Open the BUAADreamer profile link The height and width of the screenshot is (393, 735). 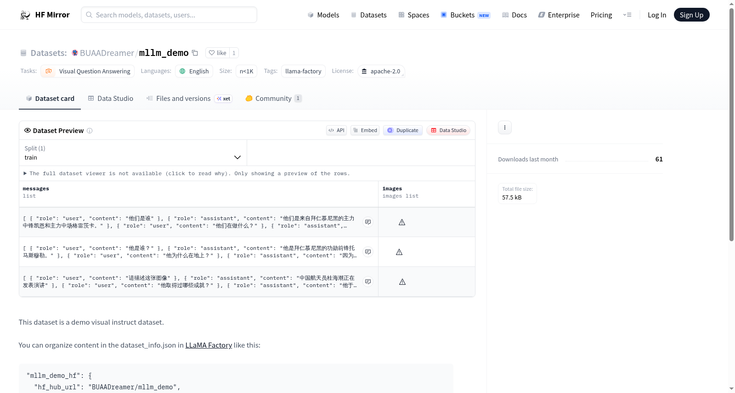pyautogui.click(x=107, y=53)
